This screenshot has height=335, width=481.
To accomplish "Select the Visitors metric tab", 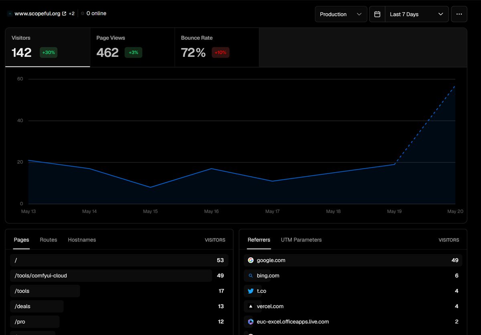I will tap(47, 47).
